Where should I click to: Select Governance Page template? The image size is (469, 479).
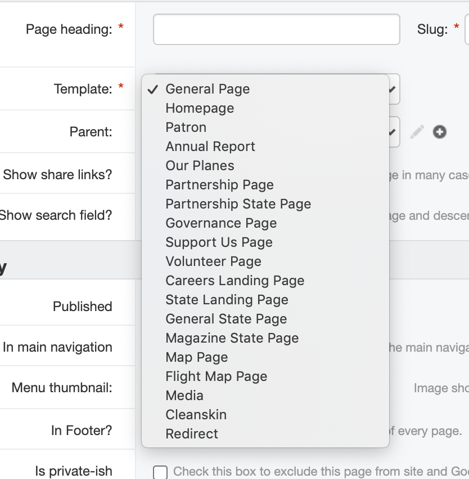coord(221,223)
